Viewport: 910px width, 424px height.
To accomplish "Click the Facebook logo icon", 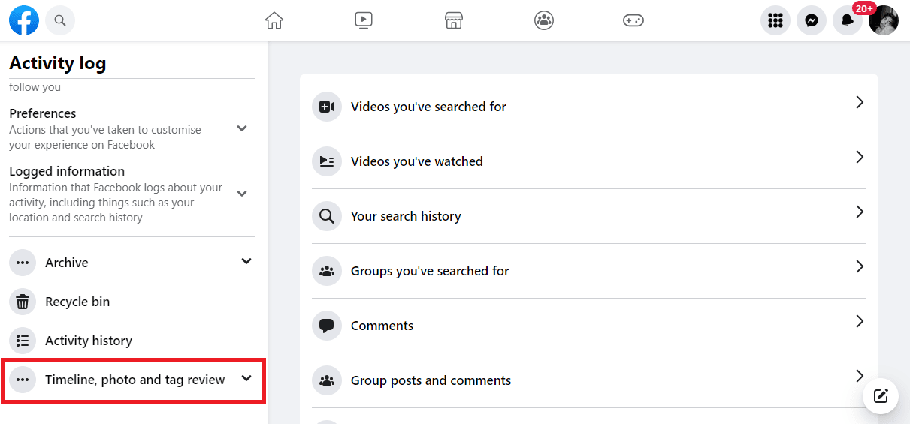I will (x=24, y=20).
